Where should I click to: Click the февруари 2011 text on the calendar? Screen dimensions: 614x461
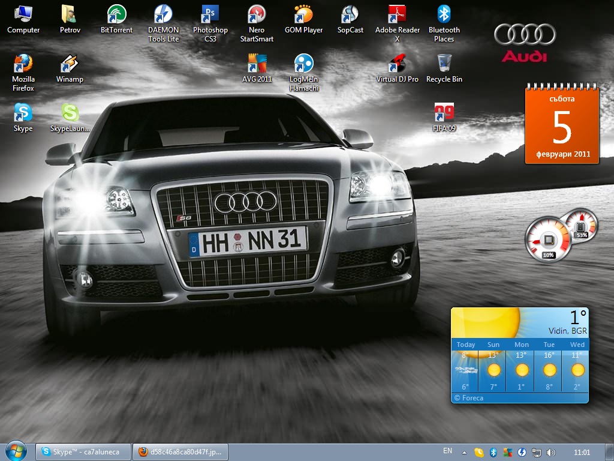(x=563, y=154)
